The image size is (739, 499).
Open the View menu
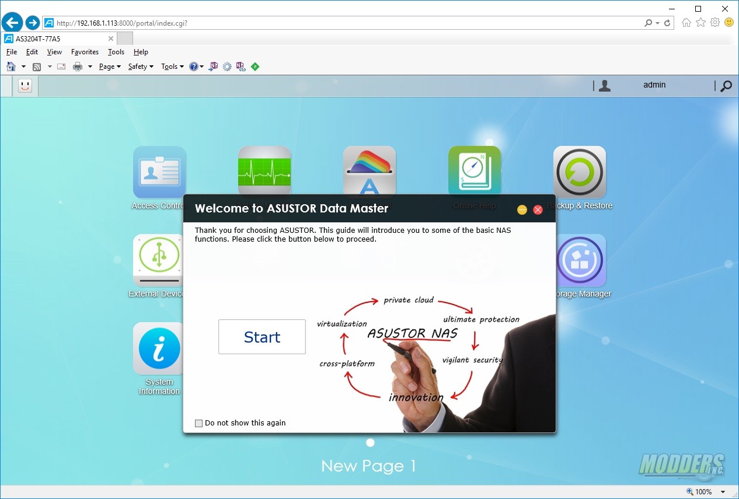click(54, 52)
